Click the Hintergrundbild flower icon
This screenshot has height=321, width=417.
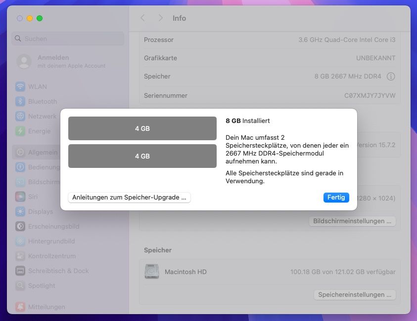[x=20, y=241]
